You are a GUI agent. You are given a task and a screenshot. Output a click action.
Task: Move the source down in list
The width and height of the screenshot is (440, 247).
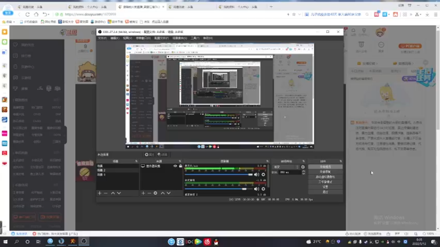pyautogui.click(x=169, y=193)
